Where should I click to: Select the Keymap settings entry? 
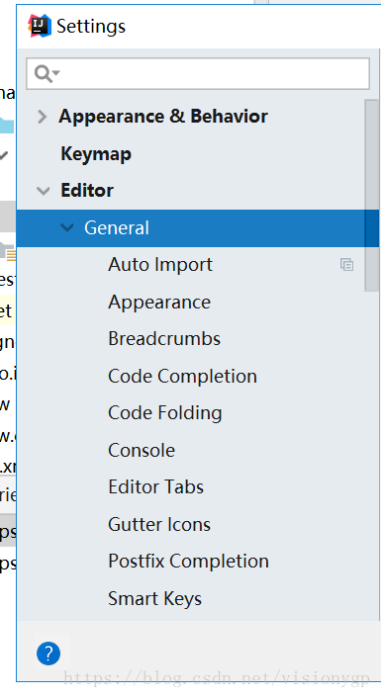(96, 154)
